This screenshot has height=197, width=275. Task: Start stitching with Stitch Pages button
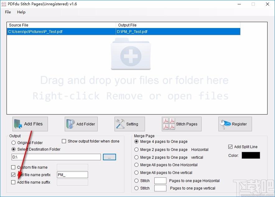182,124
